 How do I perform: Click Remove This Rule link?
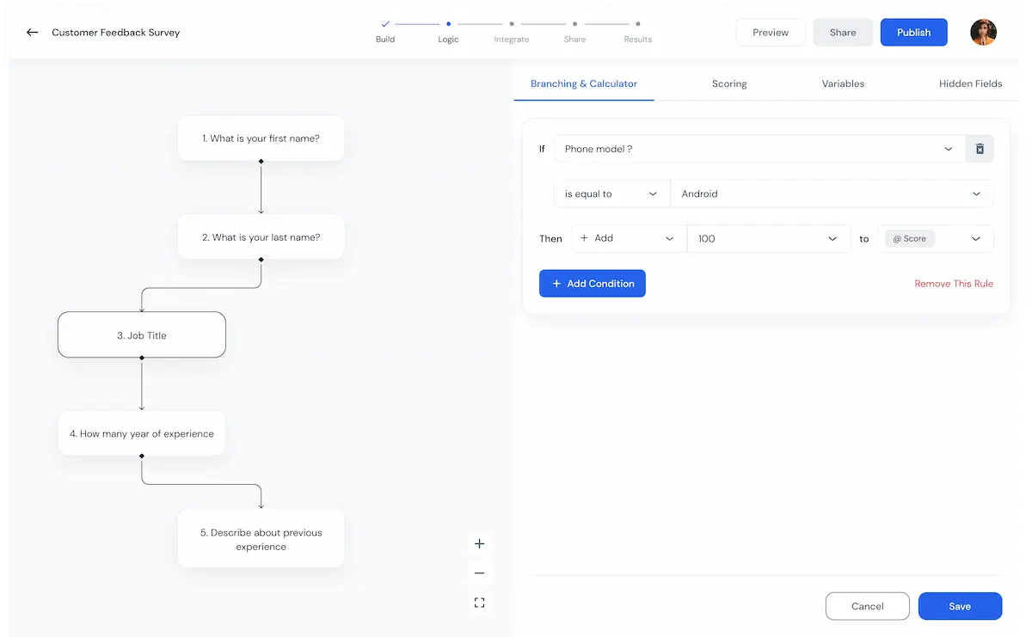point(954,284)
